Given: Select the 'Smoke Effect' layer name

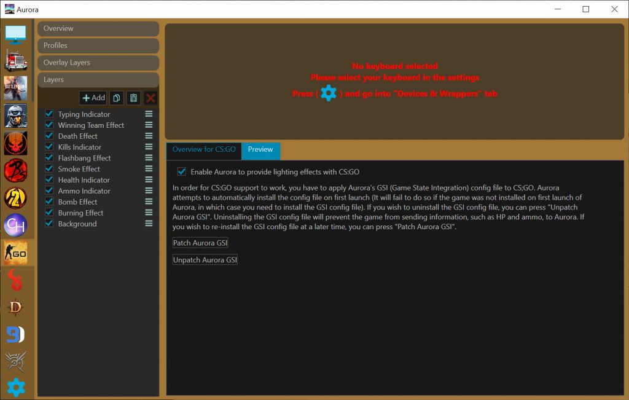Looking at the screenshot, I should 79,169.
